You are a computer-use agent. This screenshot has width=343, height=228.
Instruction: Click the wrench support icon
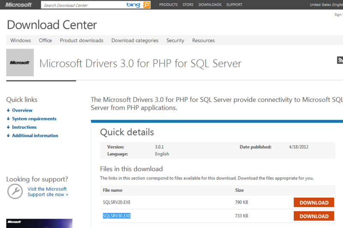click(x=15, y=191)
